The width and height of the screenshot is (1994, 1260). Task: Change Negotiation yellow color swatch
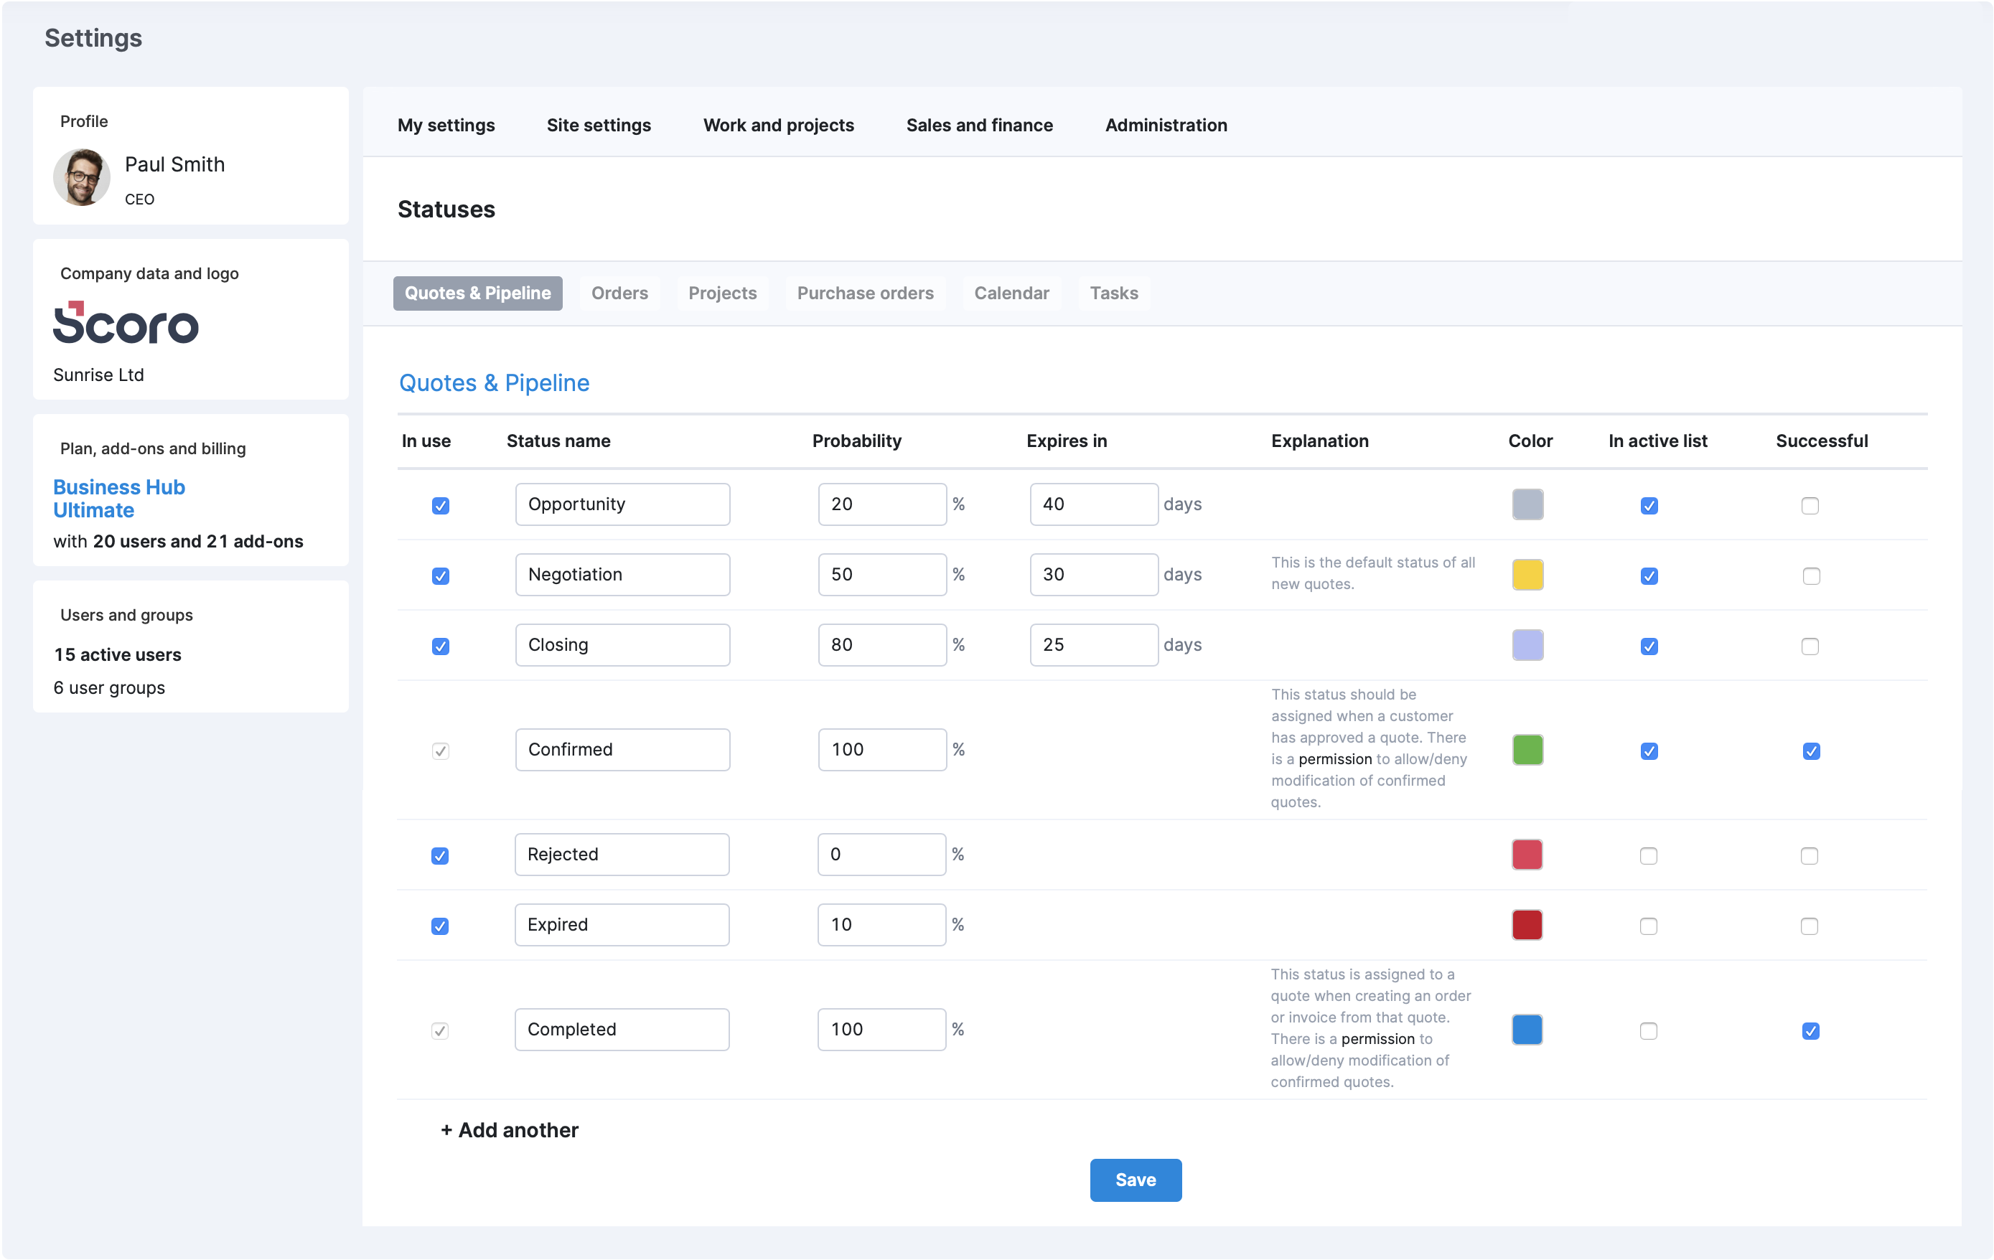(1527, 575)
